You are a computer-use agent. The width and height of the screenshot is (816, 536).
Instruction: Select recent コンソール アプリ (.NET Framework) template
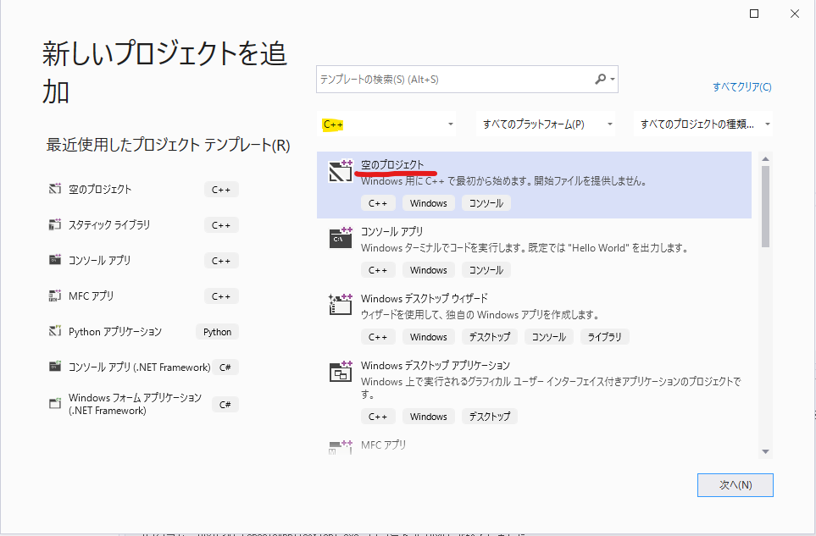click(139, 367)
